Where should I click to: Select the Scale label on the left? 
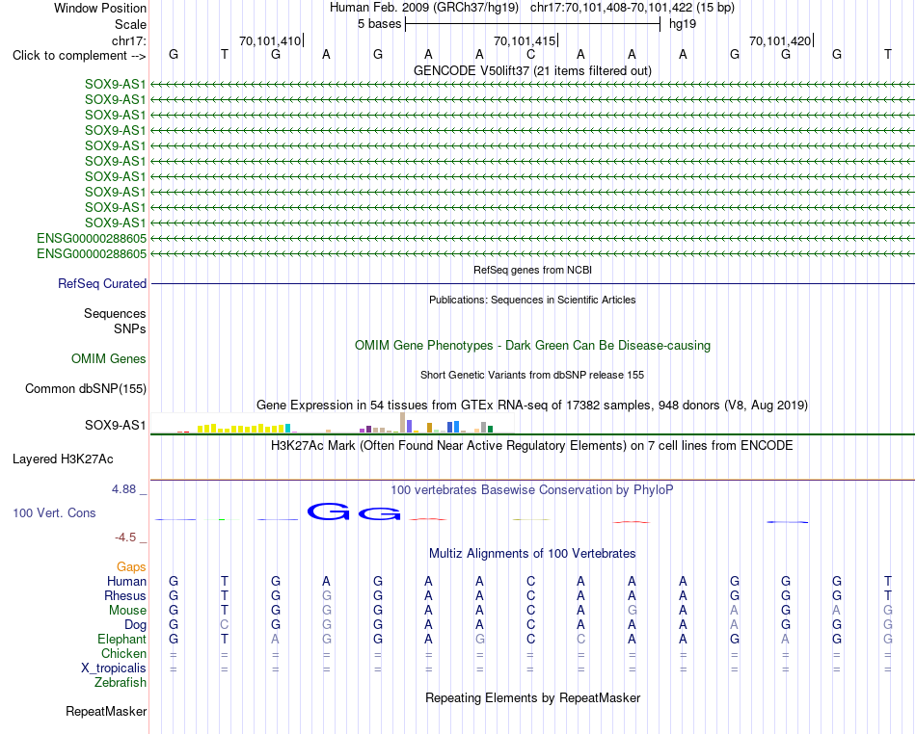point(130,24)
